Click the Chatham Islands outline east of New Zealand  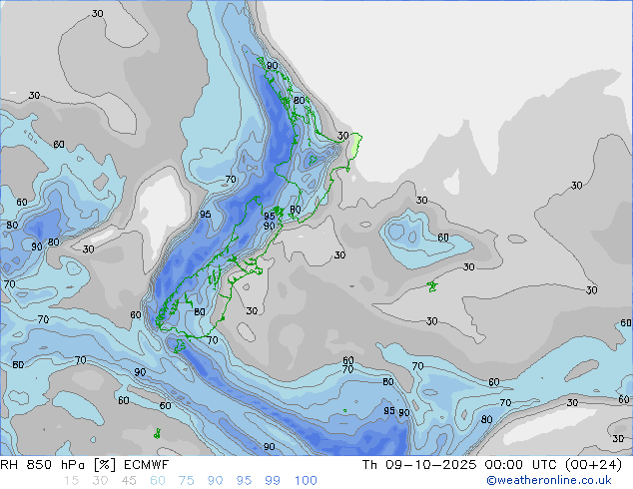(x=432, y=286)
